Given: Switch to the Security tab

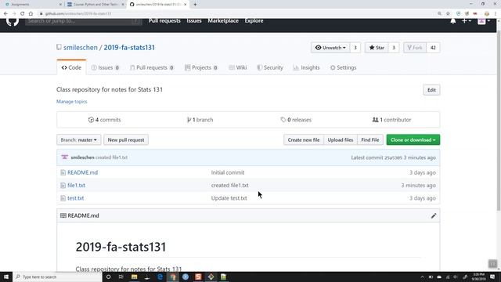Looking at the screenshot, I should click(x=270, y=67).
